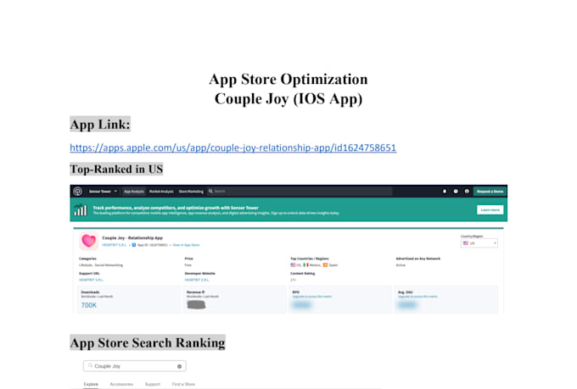Screen dimensions: 577x389
Task: Open the HEARTBIT S.R.L. publisher link under app title
Action: click(115, 245)
